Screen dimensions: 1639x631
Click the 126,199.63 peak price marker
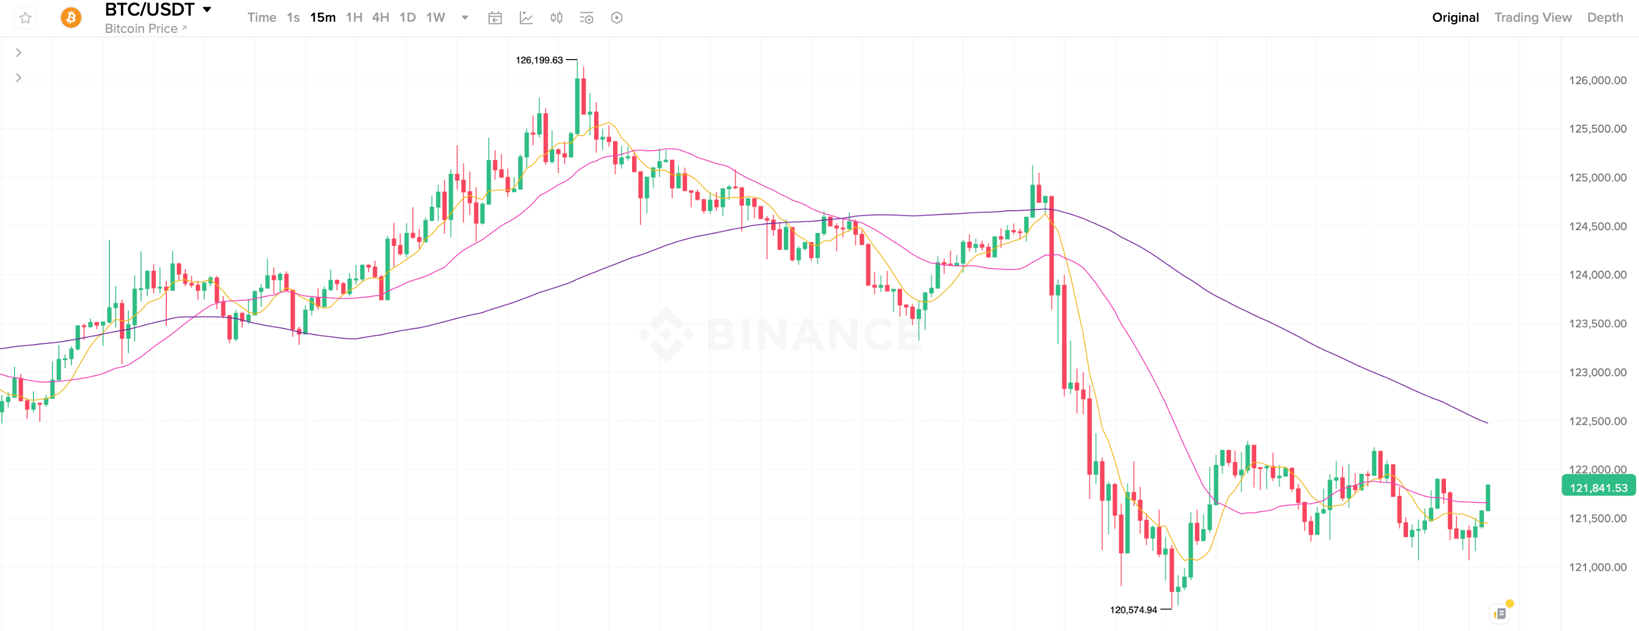pos(539,60)
